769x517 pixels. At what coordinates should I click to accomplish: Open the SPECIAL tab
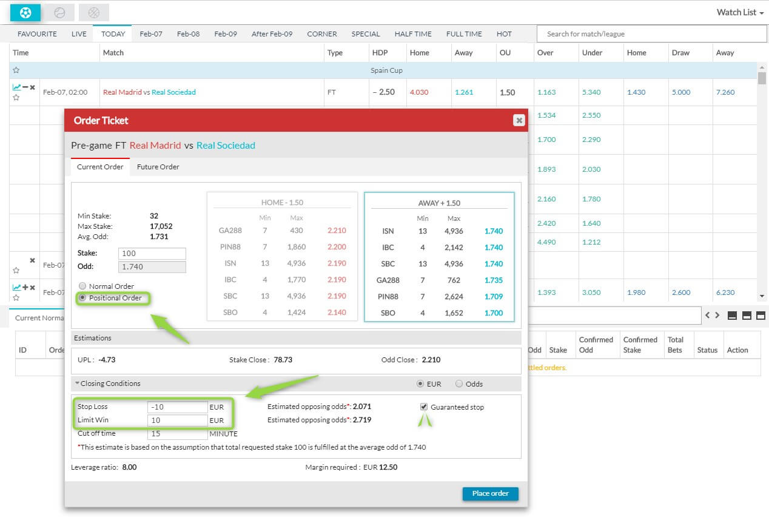click(366, 34)
